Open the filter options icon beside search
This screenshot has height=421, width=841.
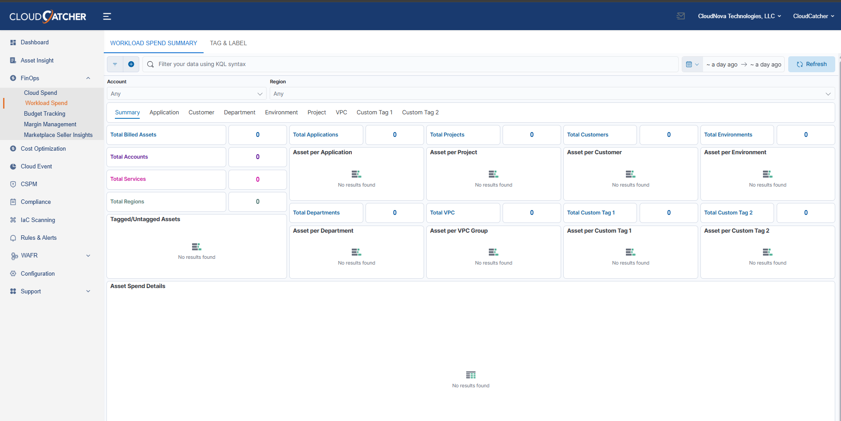tap(115, 64)
